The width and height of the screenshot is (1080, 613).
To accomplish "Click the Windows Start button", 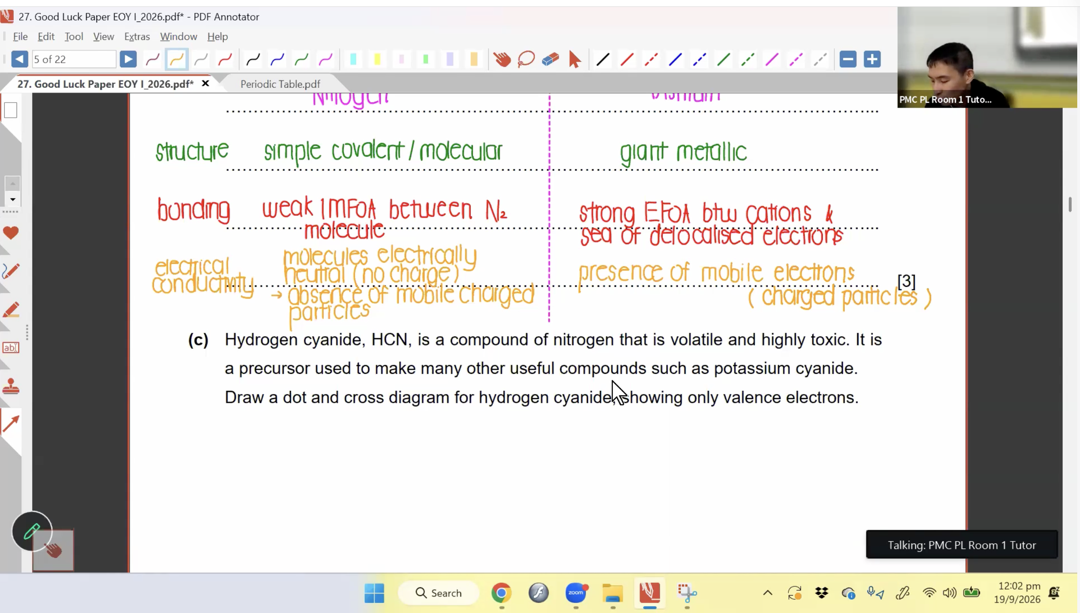I will pos(374,593).
